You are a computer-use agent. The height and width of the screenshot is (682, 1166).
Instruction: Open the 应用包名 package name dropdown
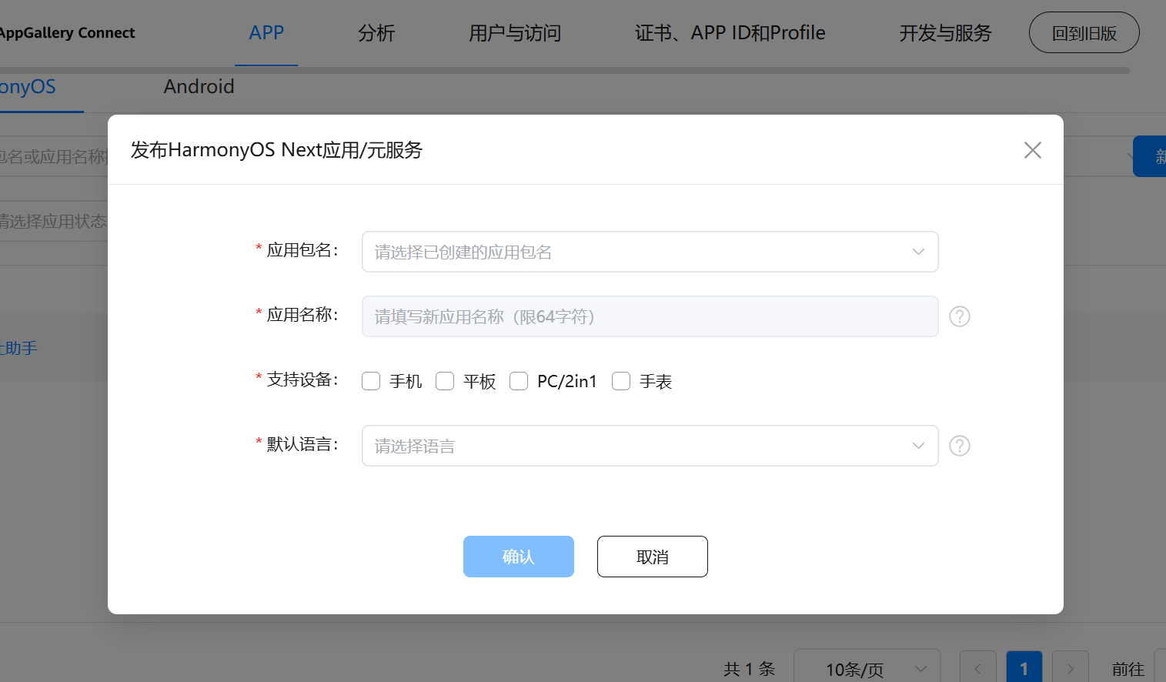pos(650,252)
